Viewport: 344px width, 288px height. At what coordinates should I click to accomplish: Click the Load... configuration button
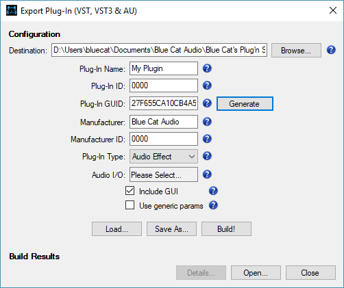pos(116,229)
